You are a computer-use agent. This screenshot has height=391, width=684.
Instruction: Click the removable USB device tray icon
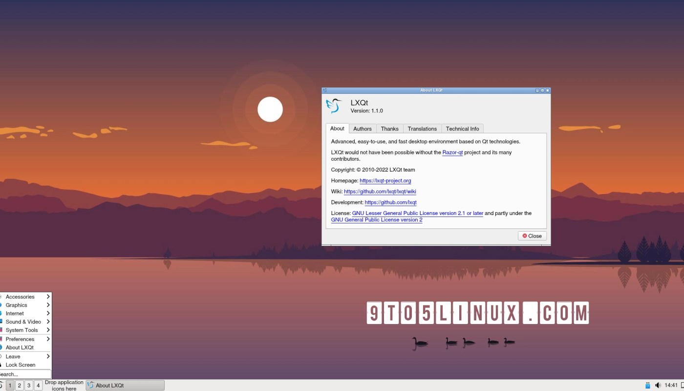[x=647, y=385]
